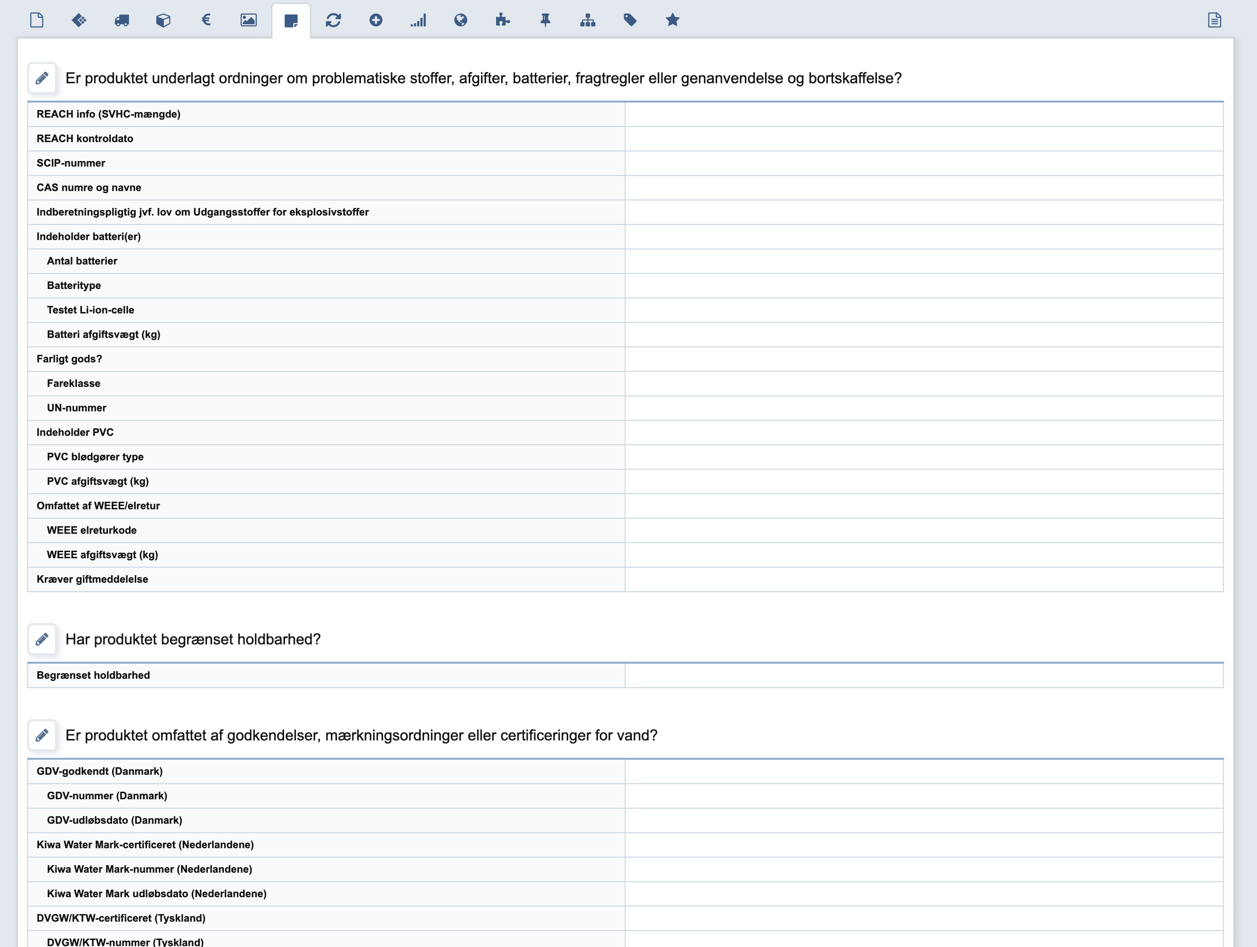Click the truck delivery tab icon
The height and width of the screenshot is (947, 1257).
(122, 21)
